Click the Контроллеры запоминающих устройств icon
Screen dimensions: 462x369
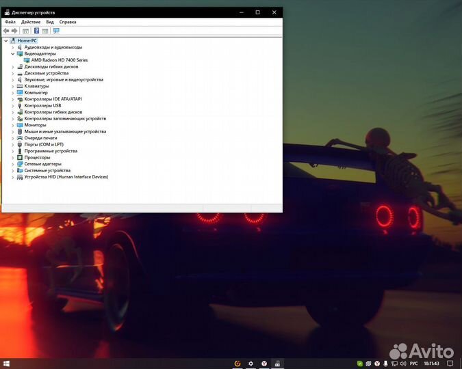(x=20, y=119)
